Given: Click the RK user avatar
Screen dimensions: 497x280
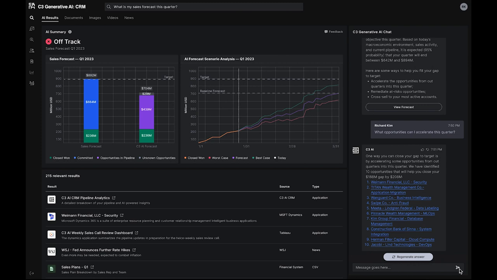Looking at the screenshot, I should (464, 7).
